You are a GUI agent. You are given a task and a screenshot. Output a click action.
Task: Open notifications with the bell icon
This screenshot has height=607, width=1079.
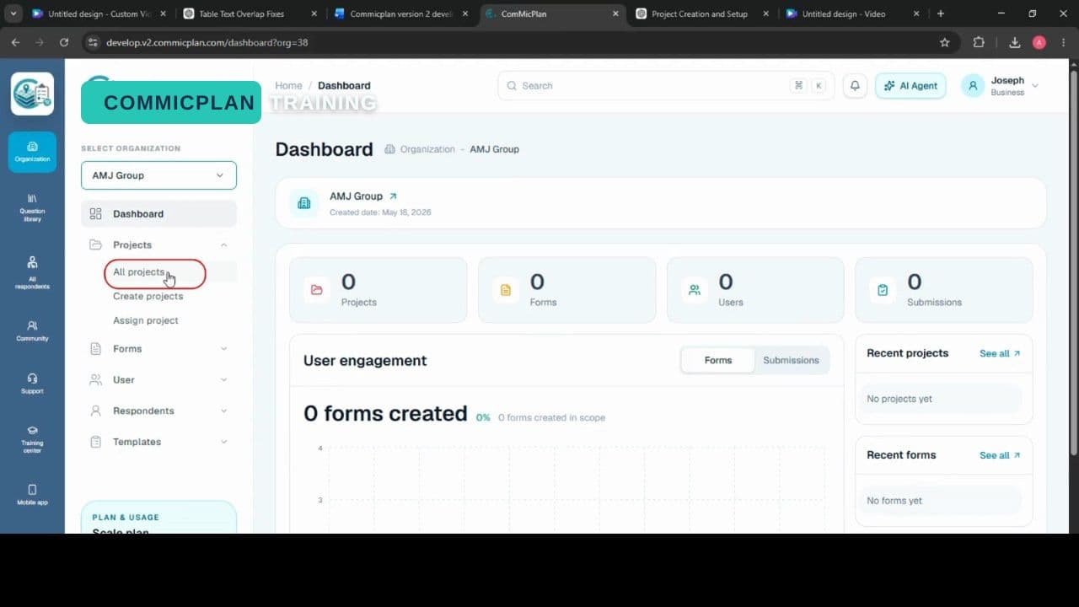855,86
